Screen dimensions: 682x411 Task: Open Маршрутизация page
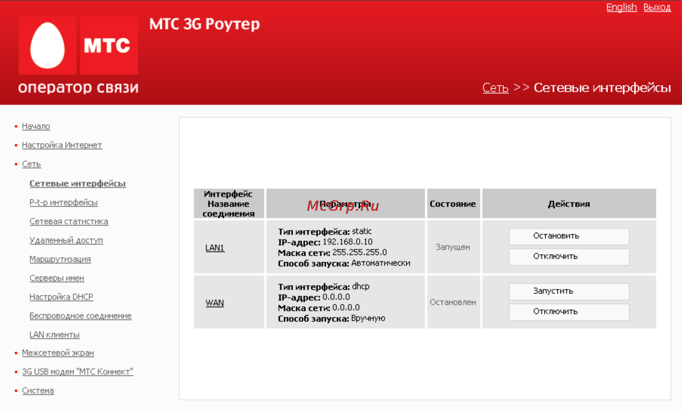(x=60, y=259)
